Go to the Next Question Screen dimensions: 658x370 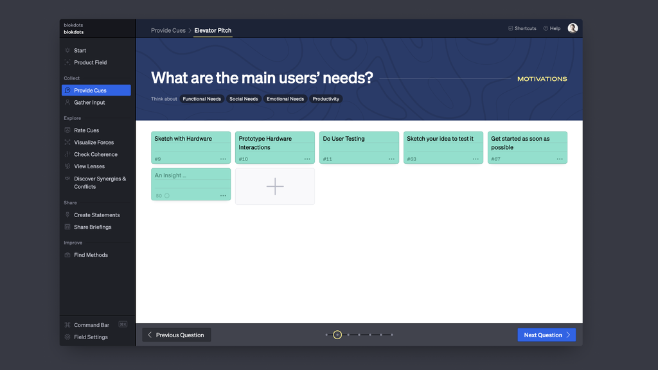(x=546, y=335)
